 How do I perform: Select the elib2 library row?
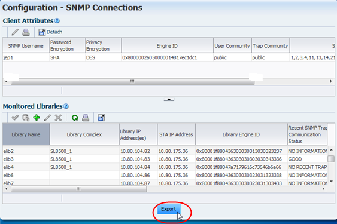[x=165, y=151]
